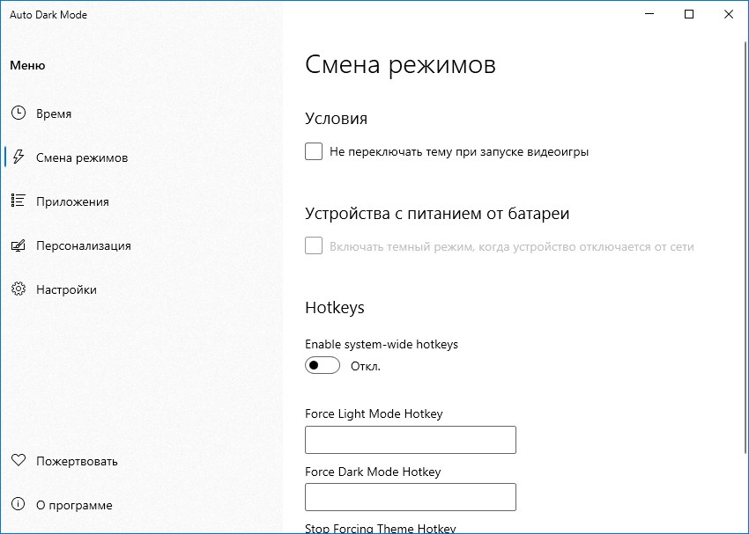Open the gear icon next to Настройки

(x=18, y=289)
